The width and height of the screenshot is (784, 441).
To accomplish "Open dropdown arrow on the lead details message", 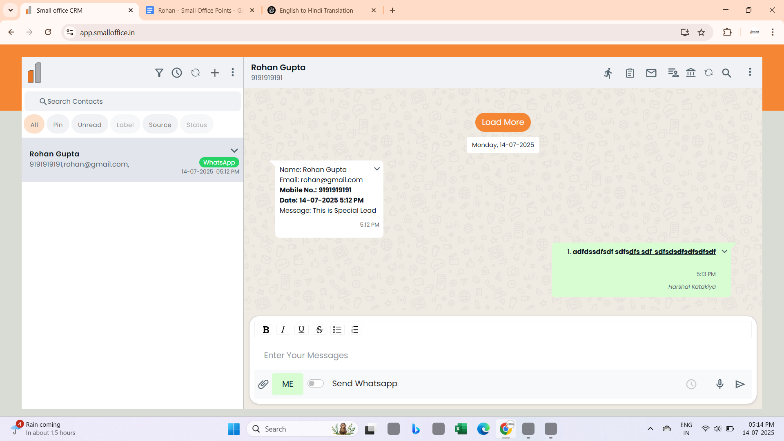I will 377,169.
